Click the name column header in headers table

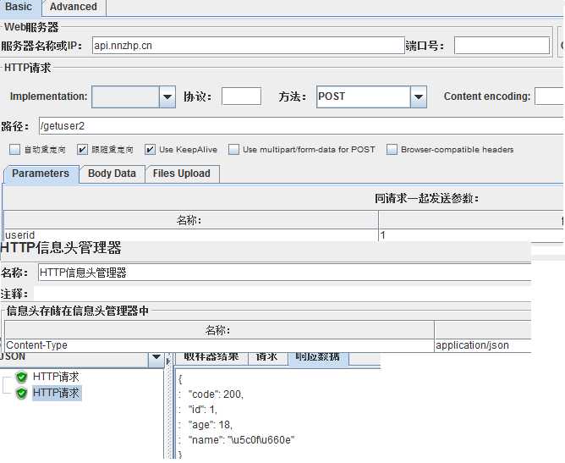pos(219,329)
